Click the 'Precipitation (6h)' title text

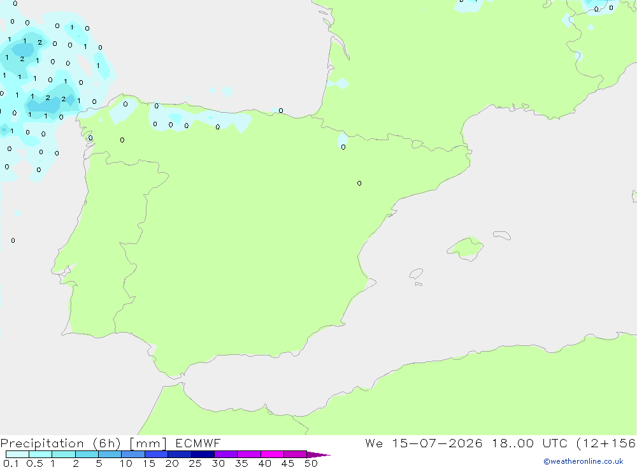point(61,443)
